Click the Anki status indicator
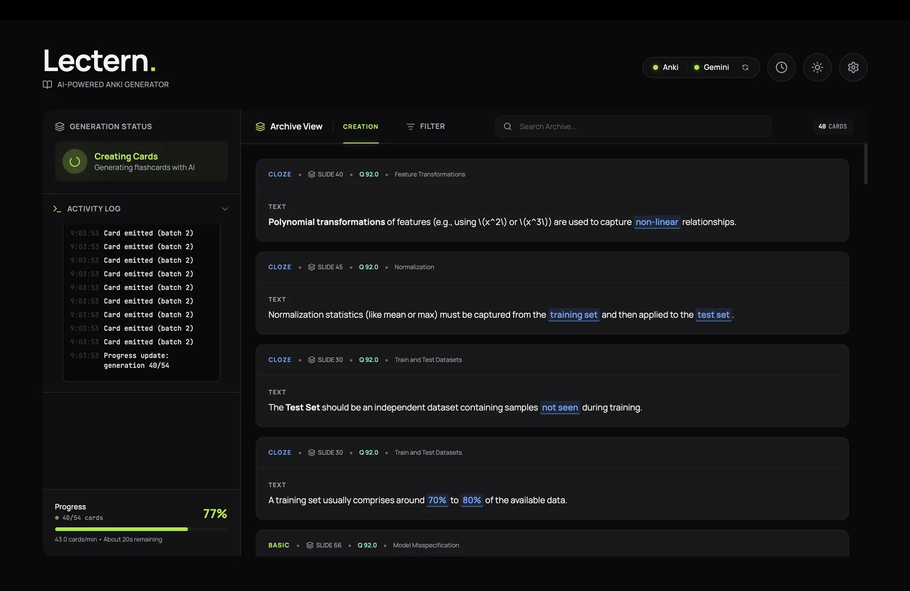This screenshot has width=910, height=591. point(666,67)
